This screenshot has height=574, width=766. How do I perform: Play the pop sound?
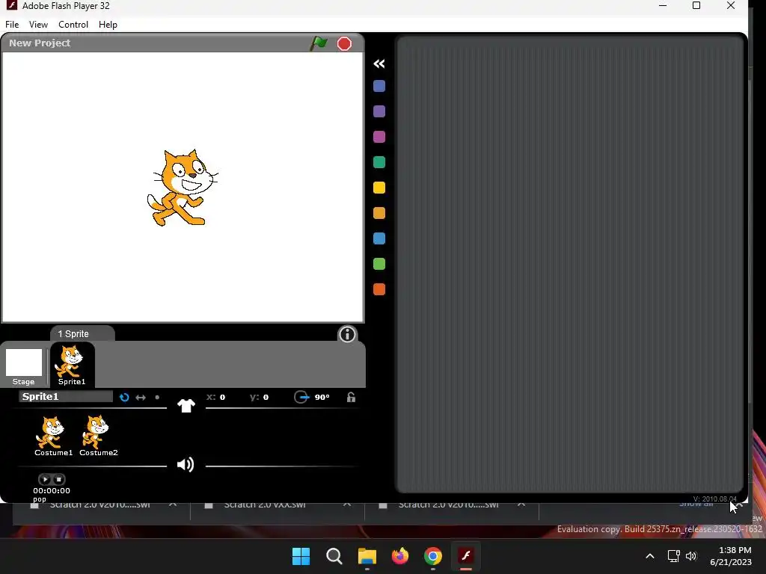(x=45, y=479)
